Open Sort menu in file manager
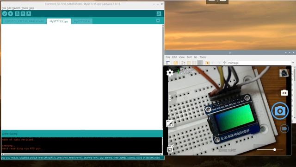This screenshot has height=167, width=296. click(189, 57)
